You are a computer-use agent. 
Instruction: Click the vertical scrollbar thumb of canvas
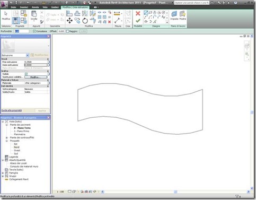pyautogui.click(x=252, y=112)
